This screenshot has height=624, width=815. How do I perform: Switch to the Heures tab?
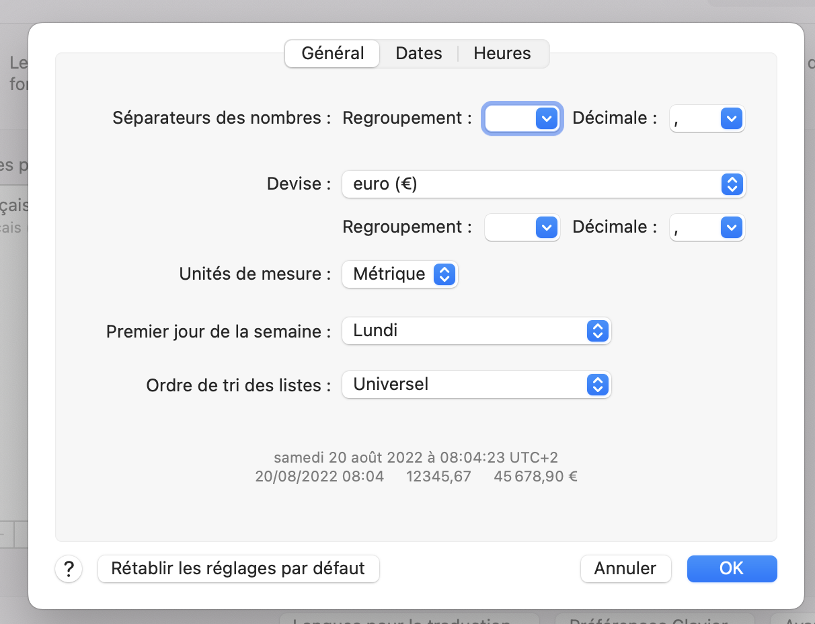point(502,53)
